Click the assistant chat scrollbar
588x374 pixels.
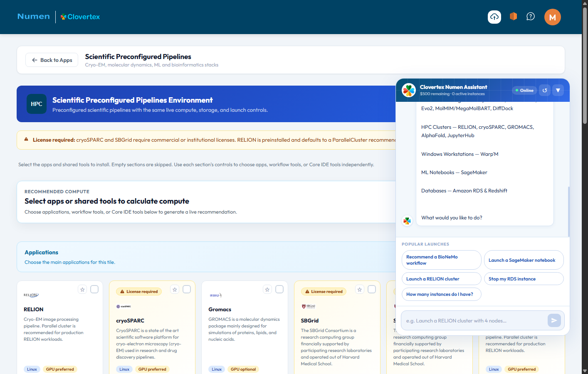click(568, 212)
